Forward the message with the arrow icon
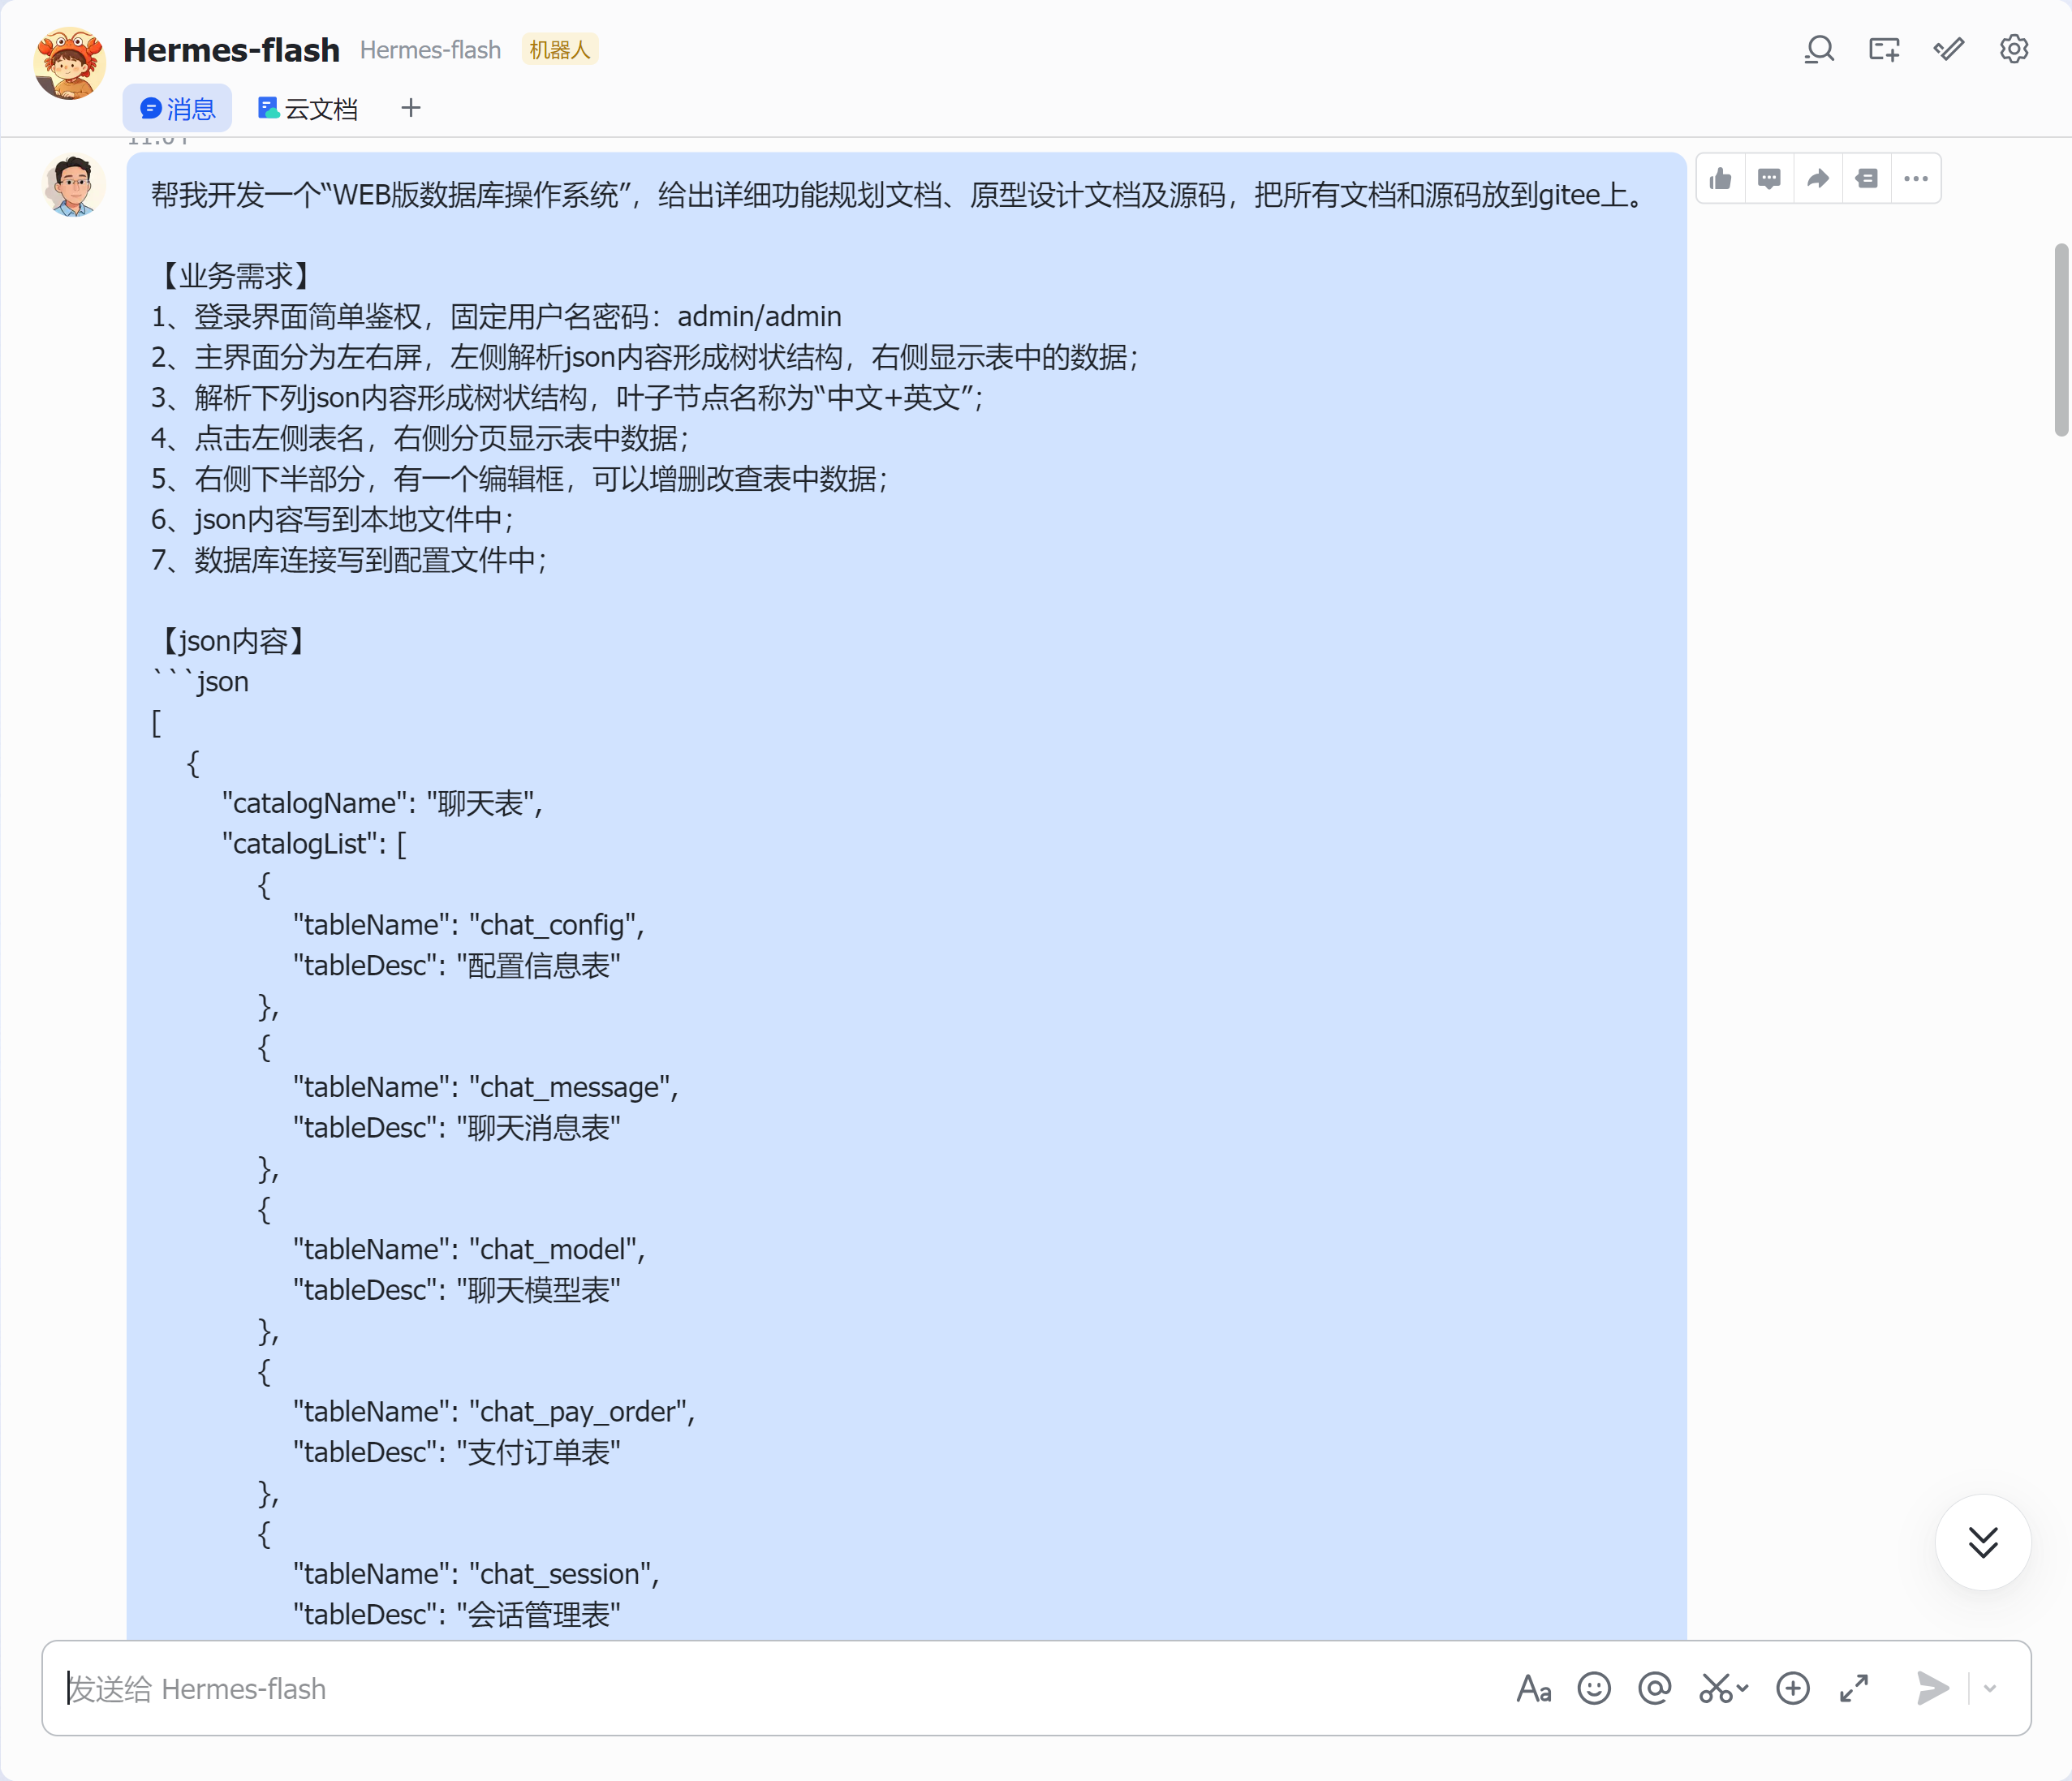This screenshot has height=1781, width=2072. (1818, 179)
